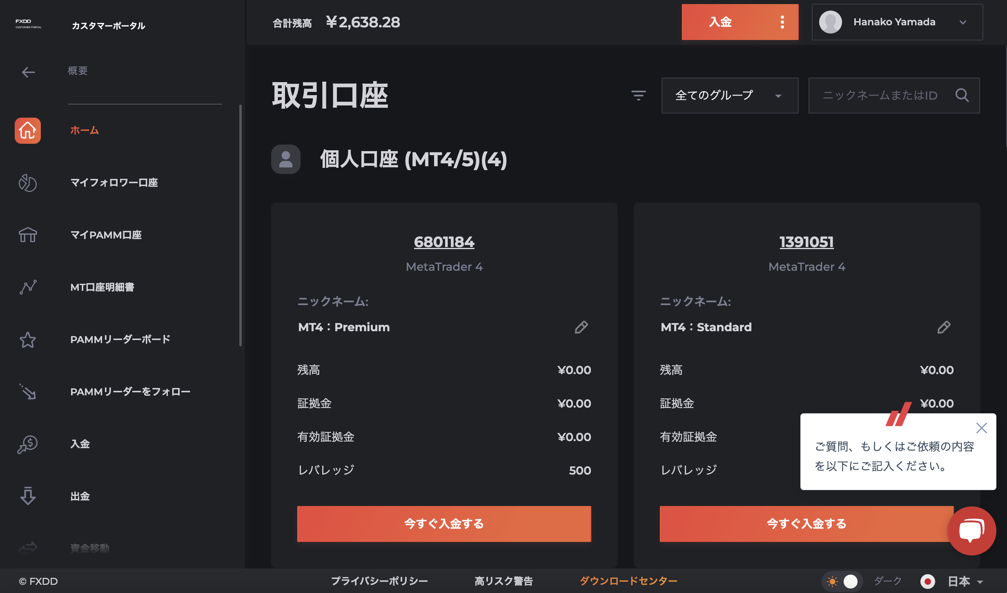Open 入金 in the sidebar
This screenshot has height=593, width=1007.
point(80,444)
